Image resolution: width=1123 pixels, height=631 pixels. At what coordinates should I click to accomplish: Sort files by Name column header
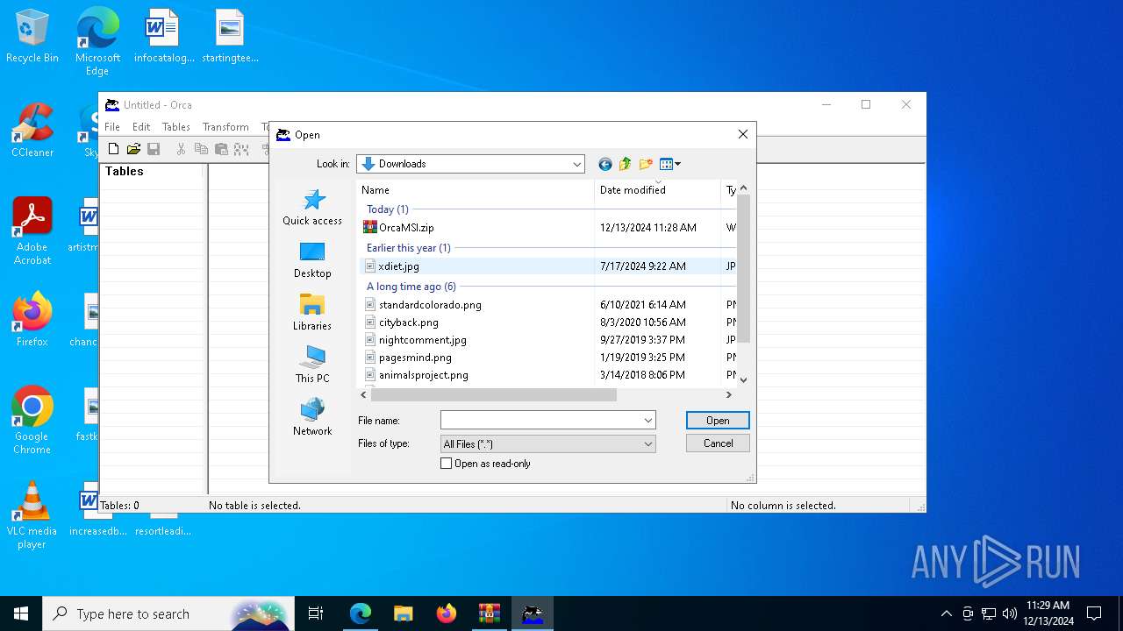pyautogui.click(x=476, y=190)
